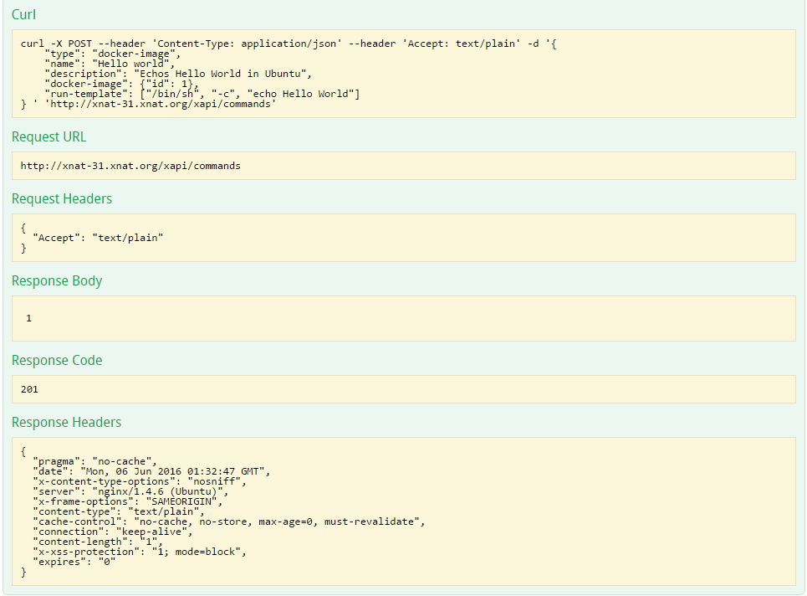The width and height of the screenshot is (807, 596).
Task: Click the Request Headers heading
Action: [x=61, y=199]
